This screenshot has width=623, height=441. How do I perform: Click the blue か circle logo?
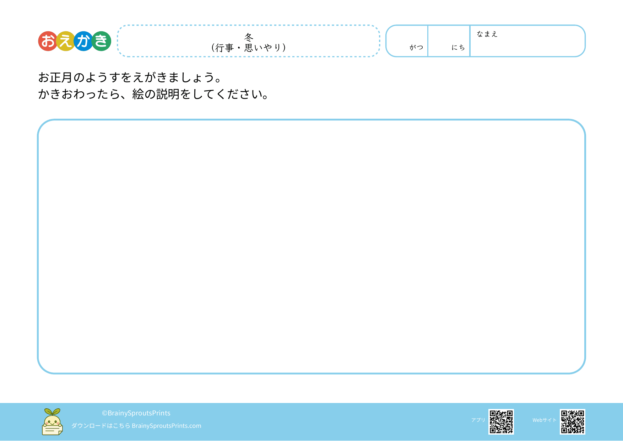(x=83, y=41)
